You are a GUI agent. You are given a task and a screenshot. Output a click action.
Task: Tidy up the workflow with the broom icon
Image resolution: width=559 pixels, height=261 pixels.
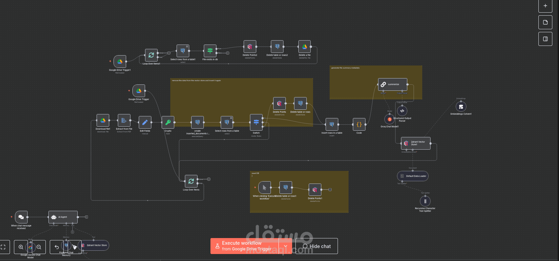click(75, 247)
